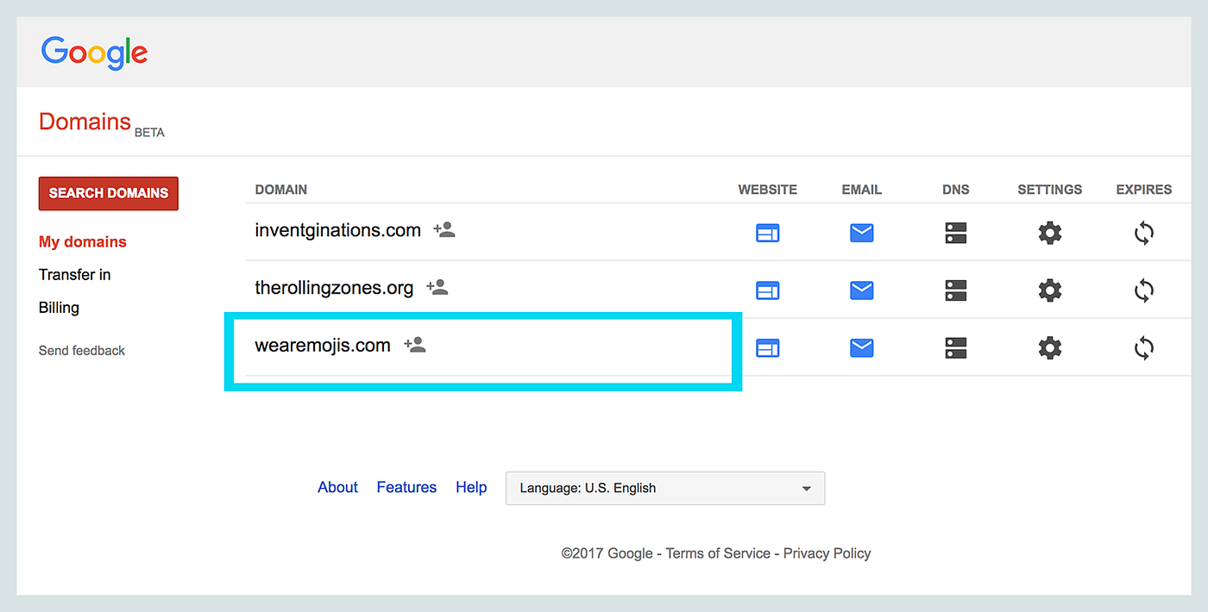Open Terms of Service link

718,553
